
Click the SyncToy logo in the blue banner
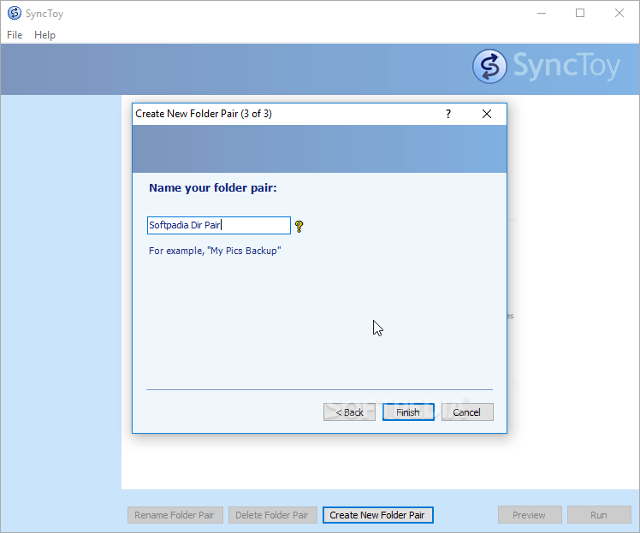tap(546, 66)
